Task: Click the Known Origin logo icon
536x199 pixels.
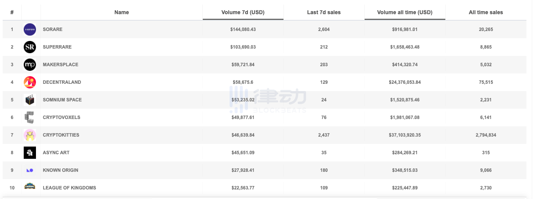Action: click(x=30, y=170)
